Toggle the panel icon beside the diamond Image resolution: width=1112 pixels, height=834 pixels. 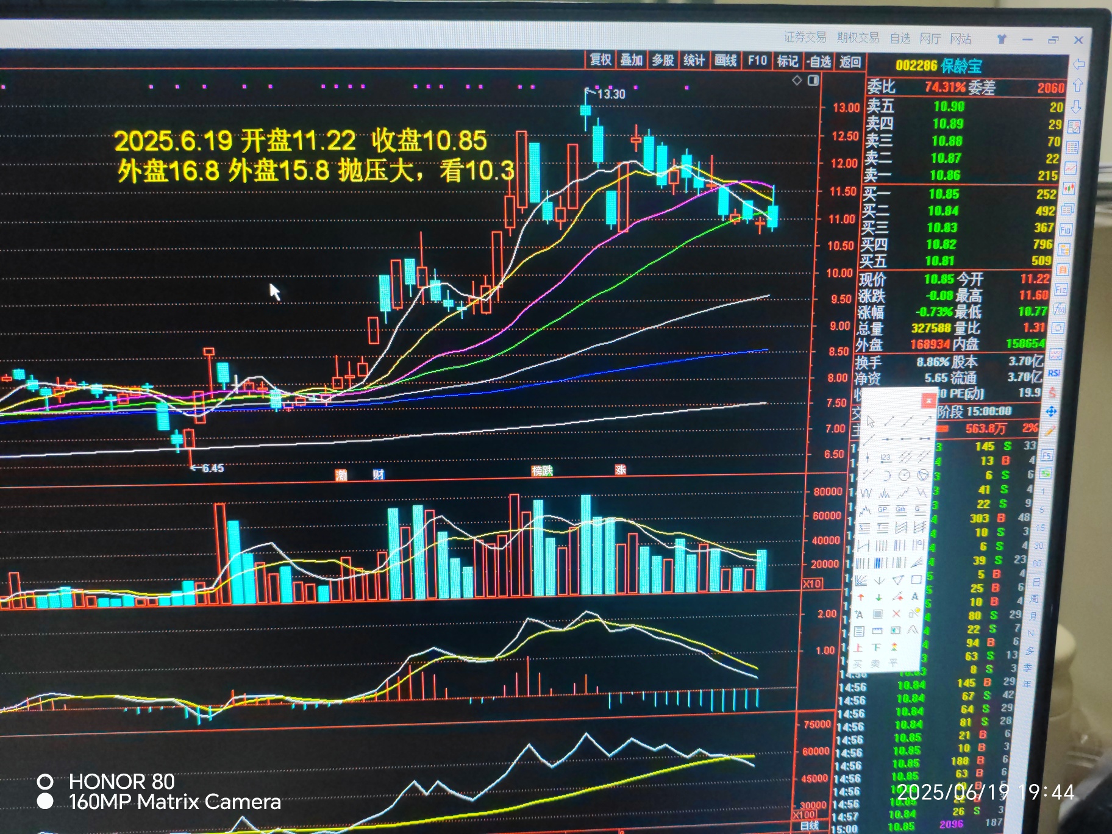pos(813,80)
